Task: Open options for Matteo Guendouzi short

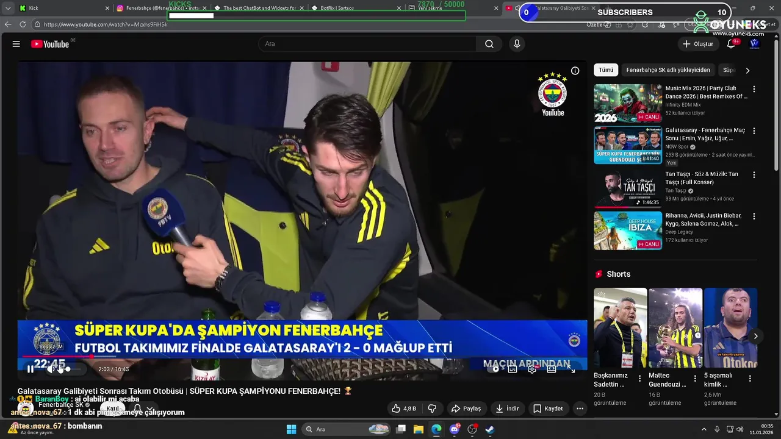Action: [x=695, y=379]
